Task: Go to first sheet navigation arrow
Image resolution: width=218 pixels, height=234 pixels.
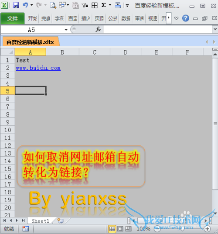Action: [4, 220]
